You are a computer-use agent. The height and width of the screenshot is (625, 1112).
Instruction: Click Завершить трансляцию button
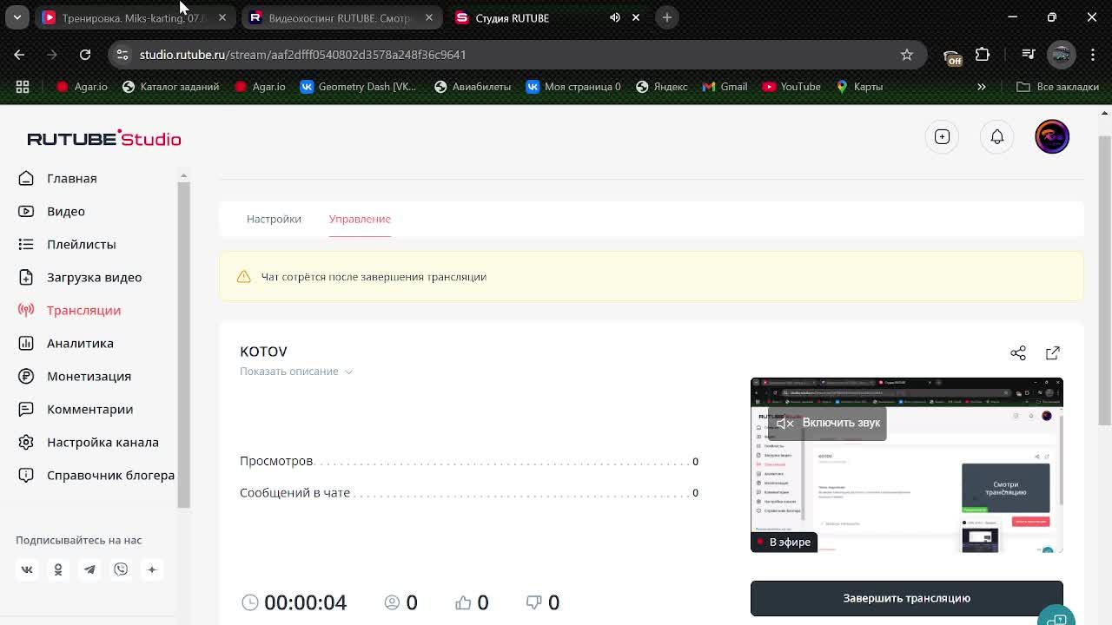(x=907, y=598)
